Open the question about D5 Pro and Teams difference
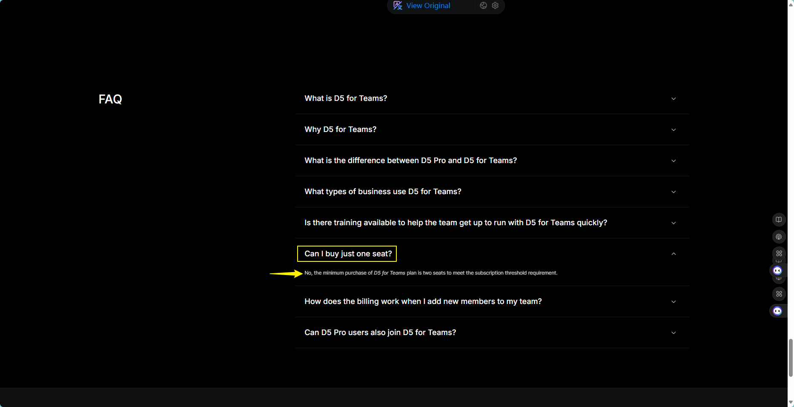Screen dimensions: 794x407 (410, 161)
